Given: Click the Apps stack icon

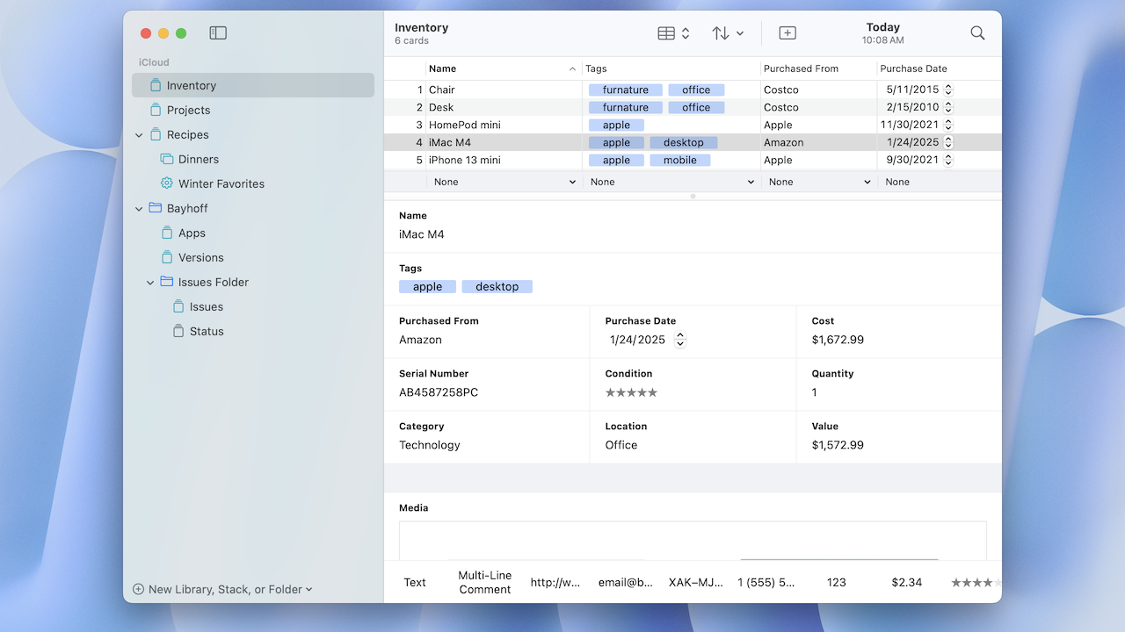Looking at the screenshot, I should pyautogui.click(x=167, y=233).
